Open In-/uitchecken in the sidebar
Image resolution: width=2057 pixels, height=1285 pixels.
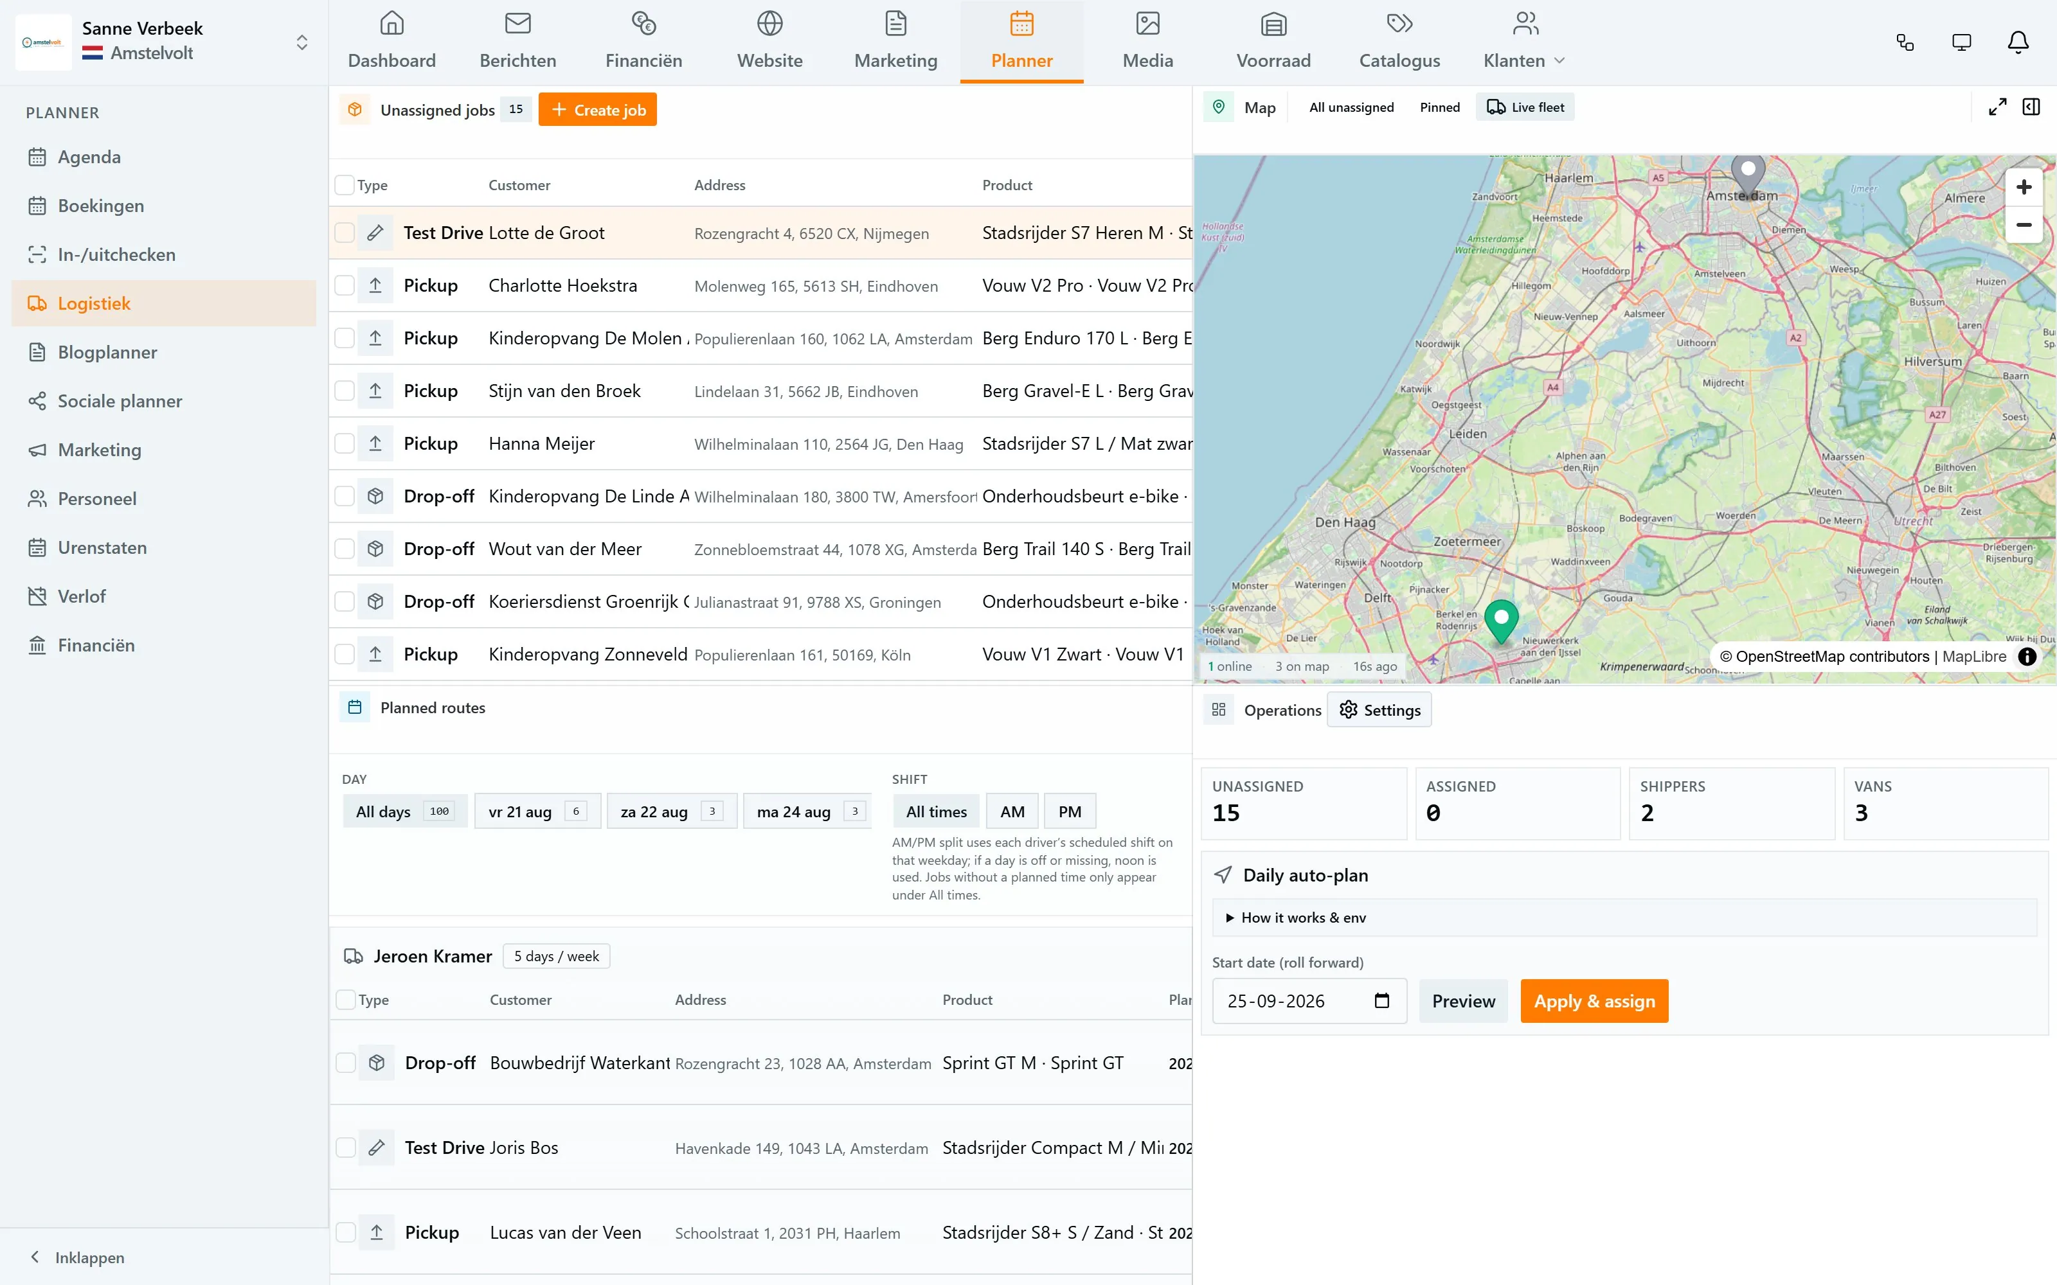(x=163, y=255)
